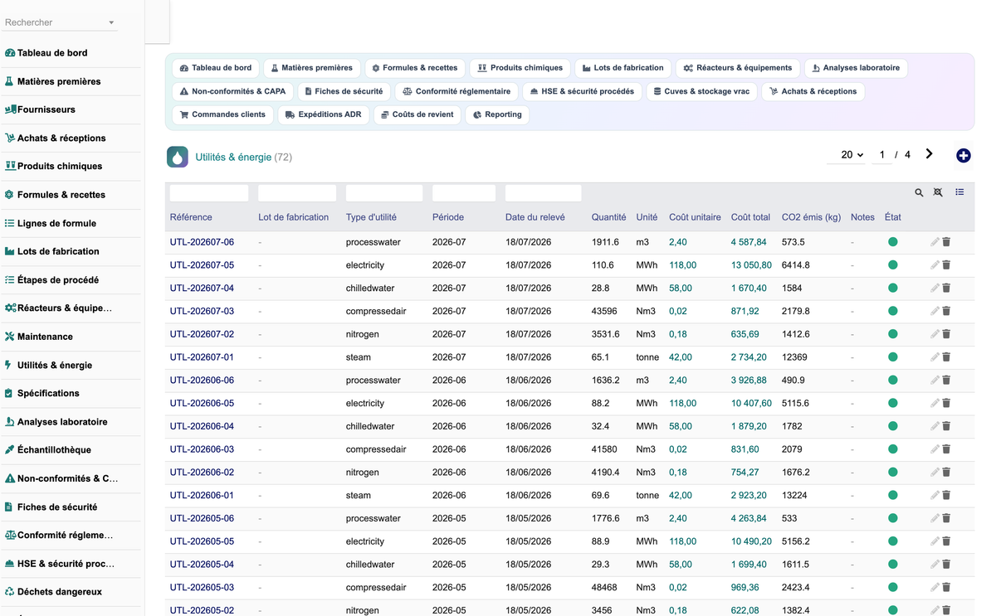
Task: Sort by Quantité column header
Action: 608,217
